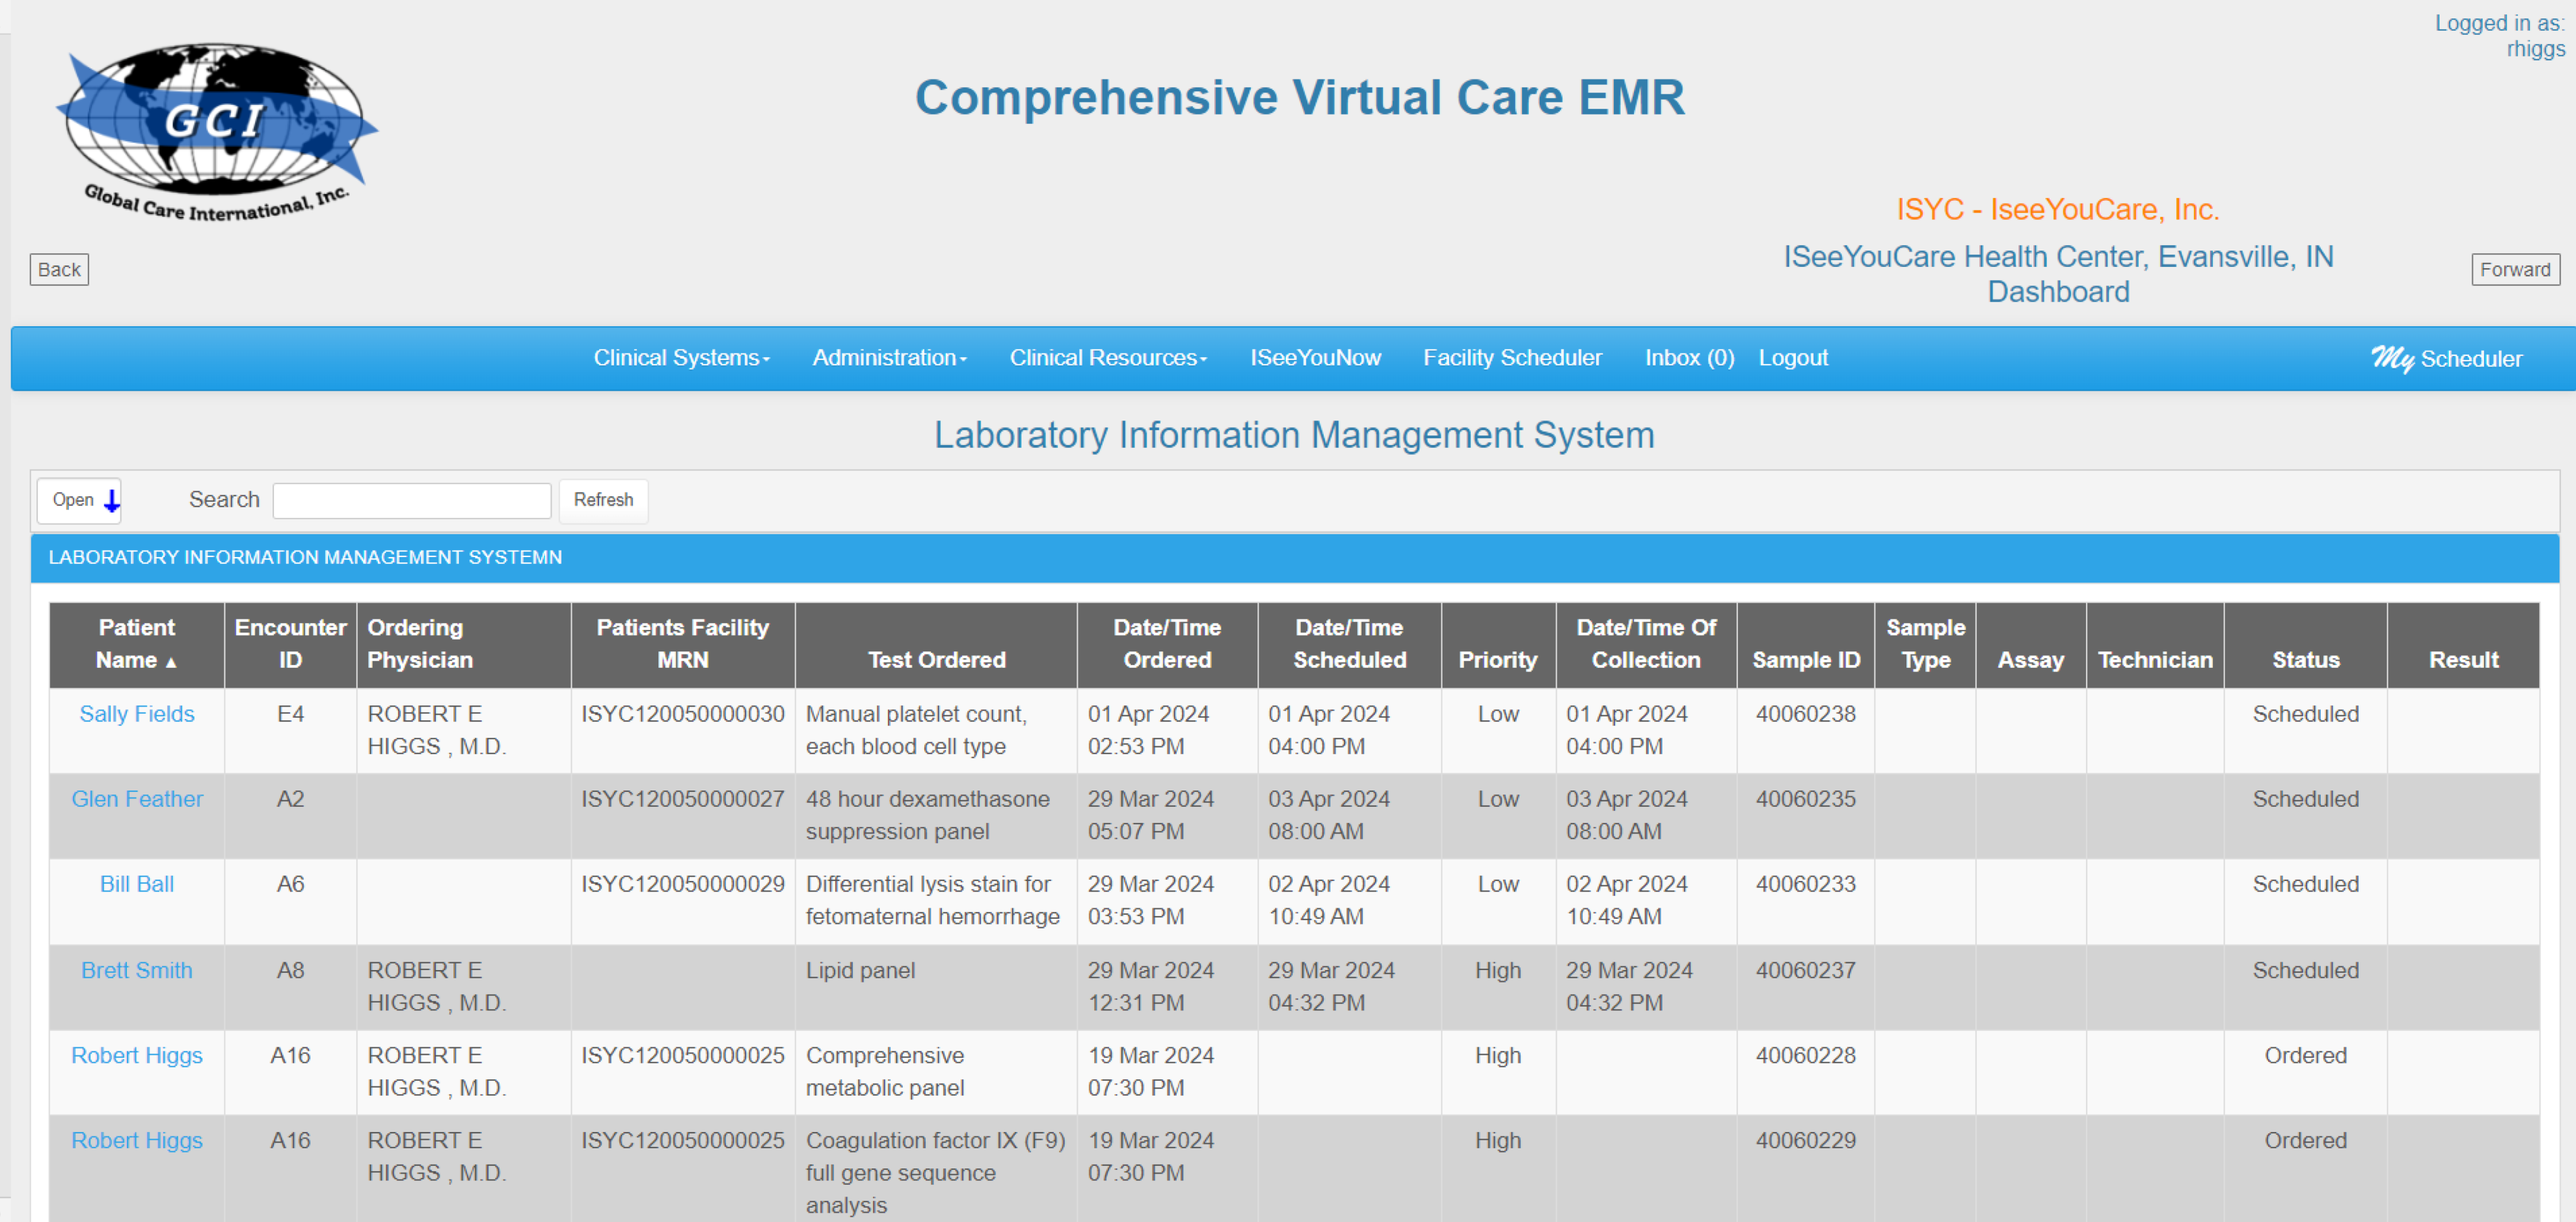Open the Facility Scheduler

[1512, 357]
